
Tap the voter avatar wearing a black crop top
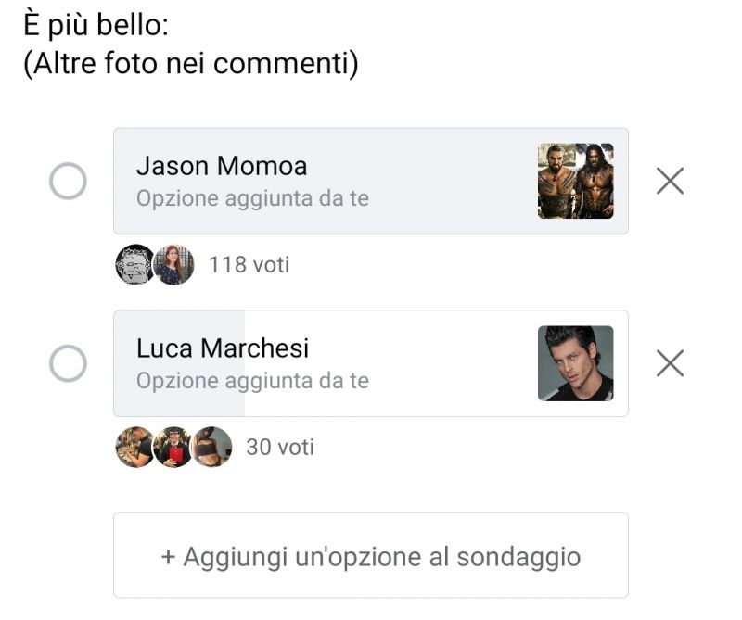pyautogui.click(x=212, y=448)
